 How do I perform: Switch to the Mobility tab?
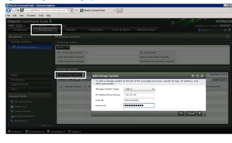70,30
